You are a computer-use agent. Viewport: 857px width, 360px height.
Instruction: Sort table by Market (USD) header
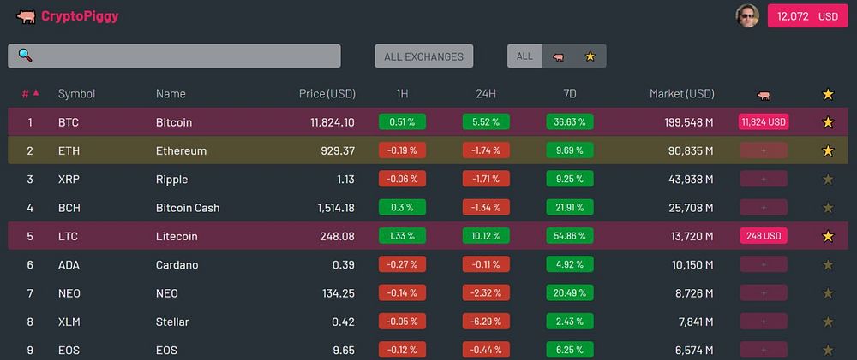click(681, 94)
